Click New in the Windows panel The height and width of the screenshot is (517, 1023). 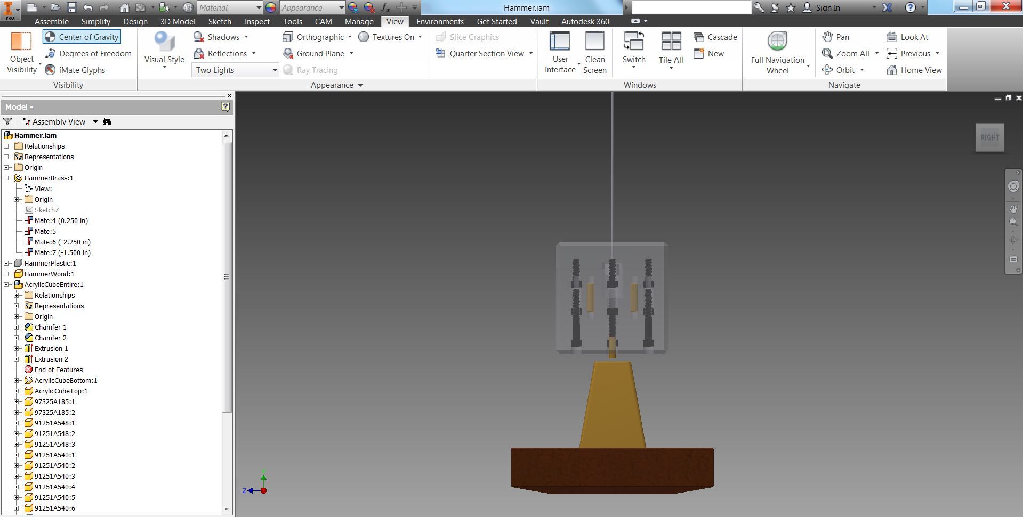coord(708,53)
